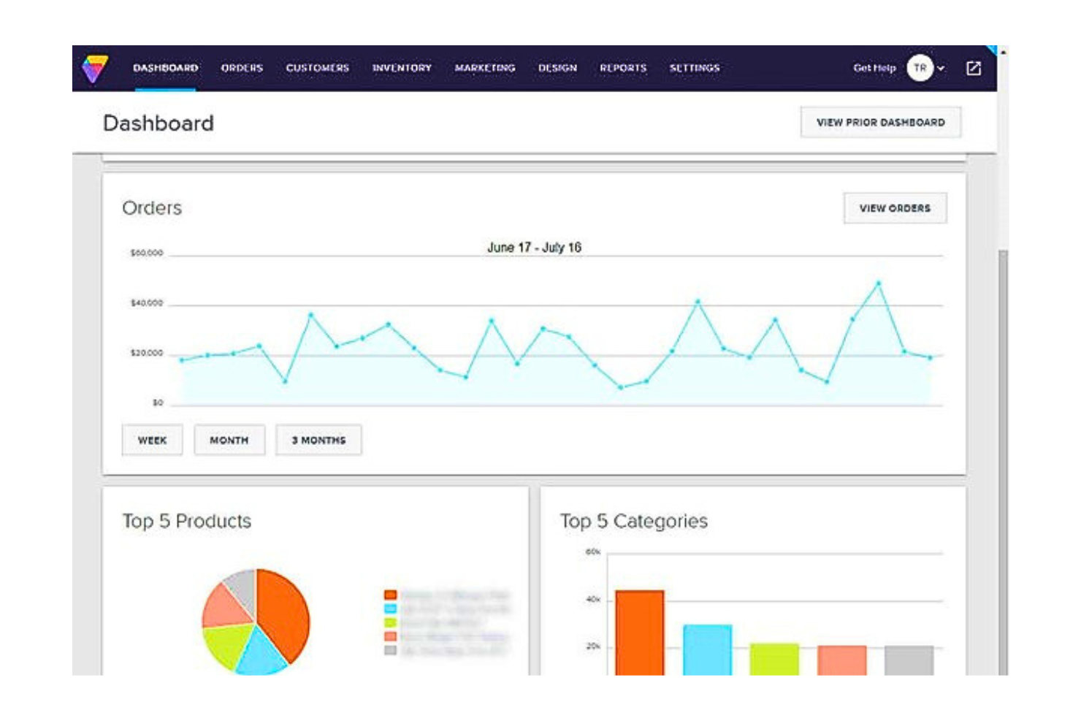Select the Dashboard tab

click(164, 68)
